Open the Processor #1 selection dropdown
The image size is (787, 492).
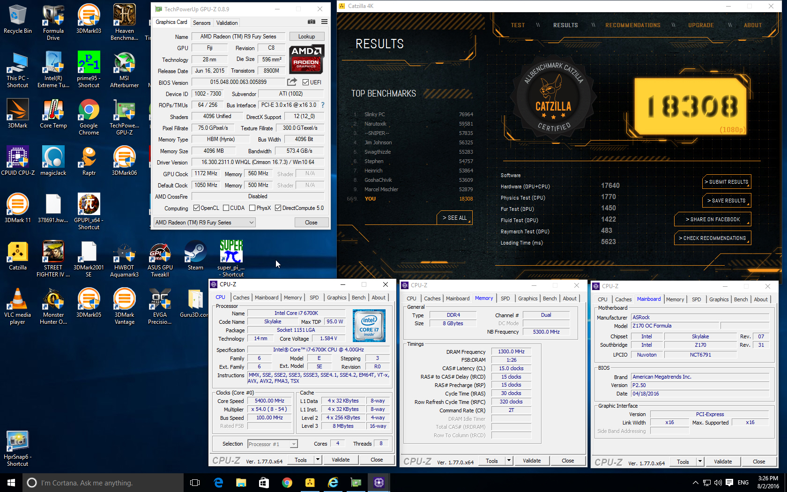(273, 444)
